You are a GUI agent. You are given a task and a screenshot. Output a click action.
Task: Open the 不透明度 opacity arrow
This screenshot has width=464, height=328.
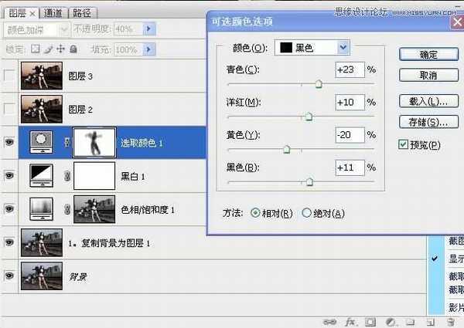tap(148, 29)
